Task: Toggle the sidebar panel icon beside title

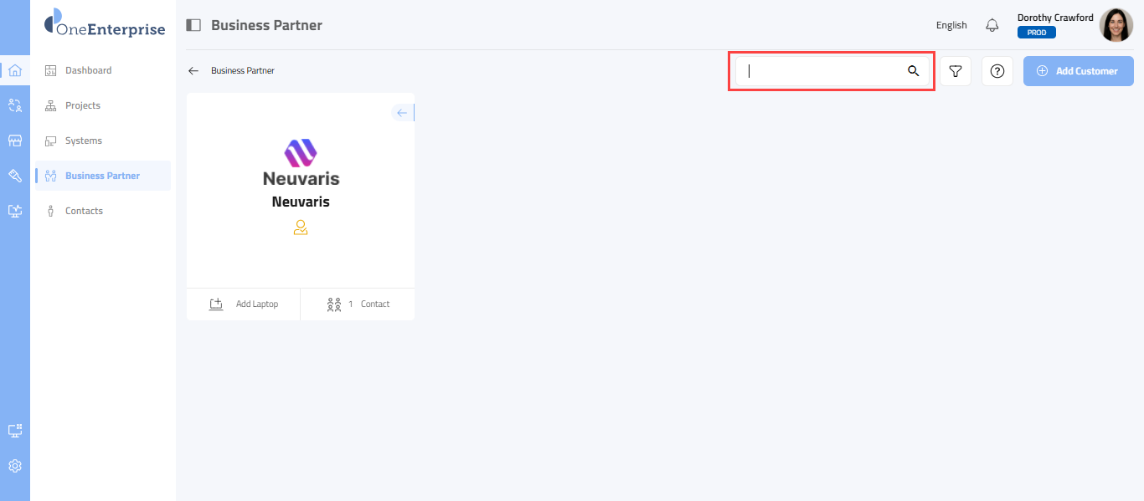Action: pos(193,25)
